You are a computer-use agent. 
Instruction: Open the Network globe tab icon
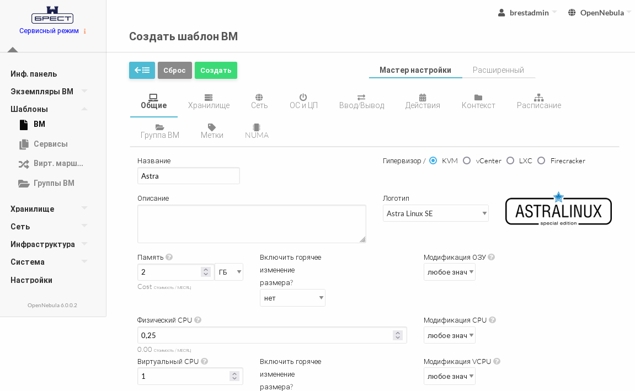pyautogui.click(x=259, y=98)
